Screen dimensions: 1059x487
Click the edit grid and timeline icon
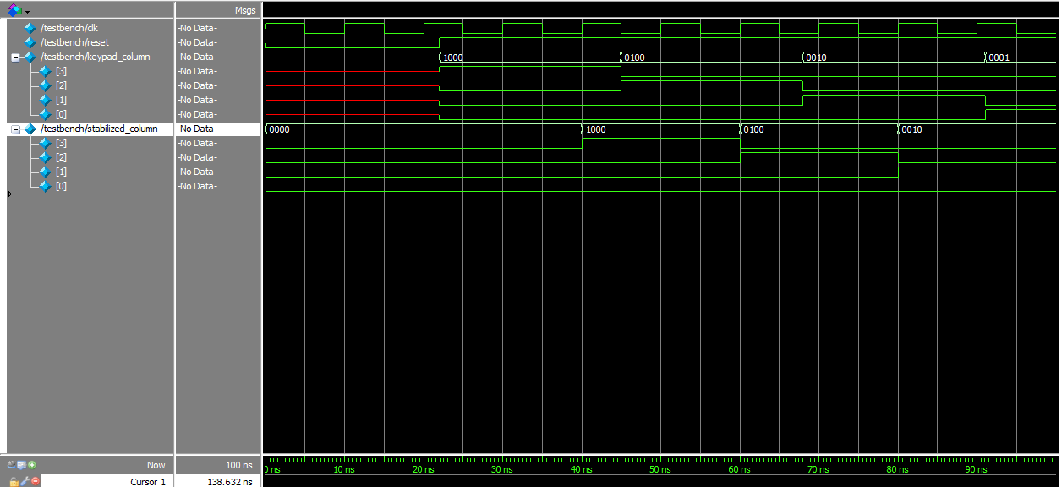(22, 465)
